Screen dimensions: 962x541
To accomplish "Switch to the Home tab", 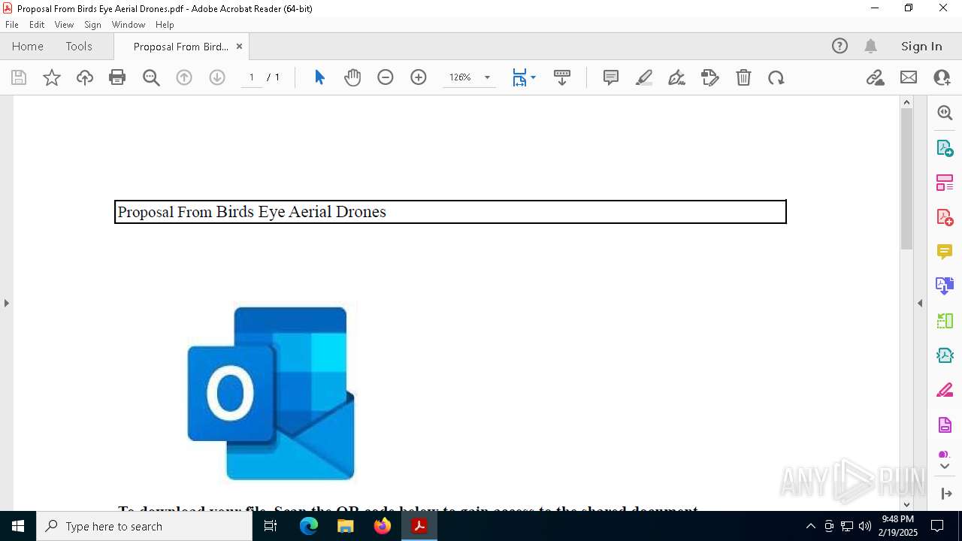I will [x=28, y=46].
